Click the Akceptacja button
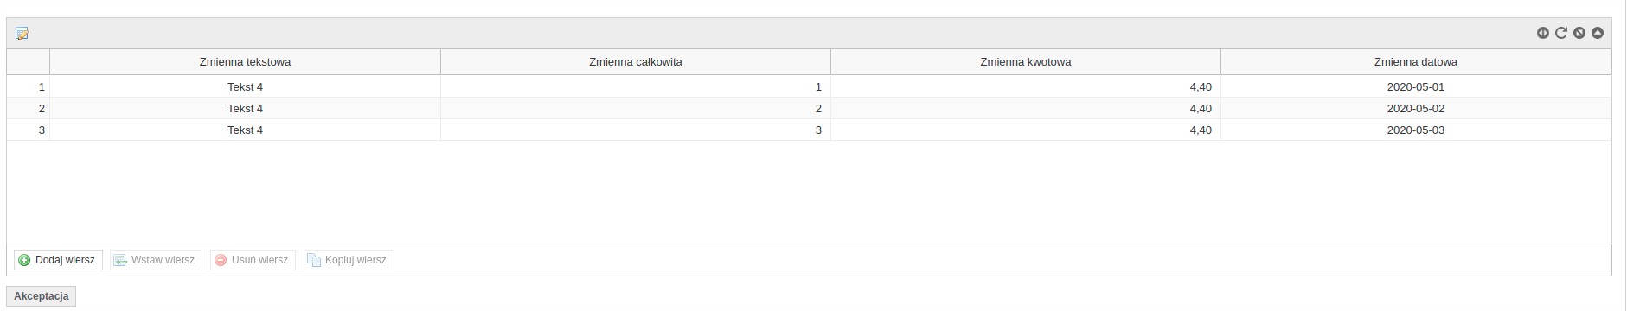 point(42,296)
